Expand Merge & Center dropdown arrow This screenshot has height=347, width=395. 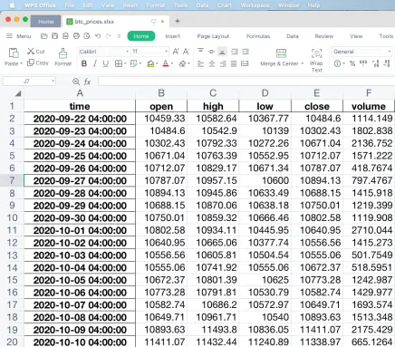303,63
